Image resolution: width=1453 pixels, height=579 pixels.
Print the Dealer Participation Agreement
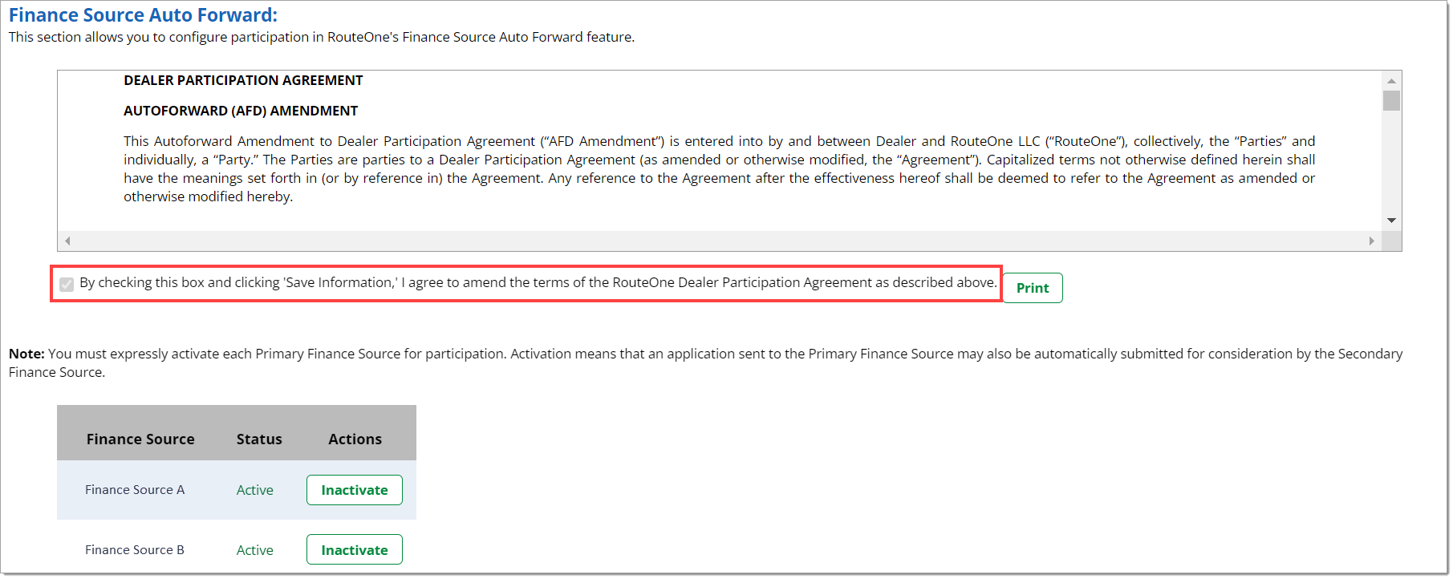[1032, 288]
